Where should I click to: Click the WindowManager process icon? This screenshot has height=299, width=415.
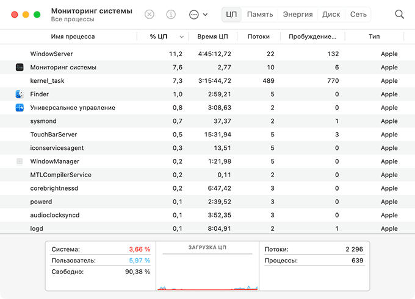[x=20, y=161]
